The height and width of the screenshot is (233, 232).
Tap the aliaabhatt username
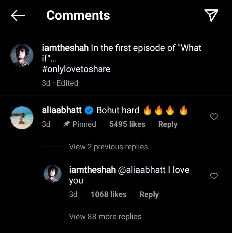(62, 110)
